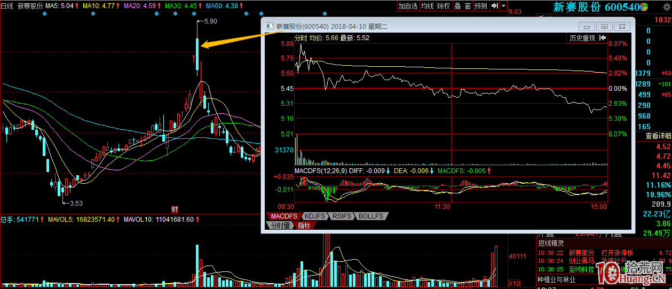The height and width of the screenshot is (289, 672).
Task: Click the jump-to-end arrow icon
Action: [495, 6]
